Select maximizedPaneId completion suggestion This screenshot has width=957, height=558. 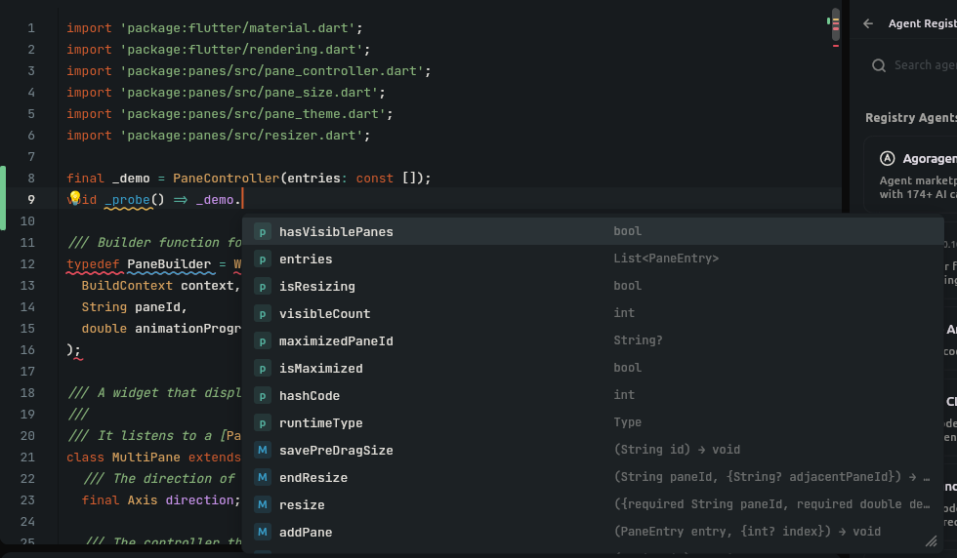click(593, 340)
